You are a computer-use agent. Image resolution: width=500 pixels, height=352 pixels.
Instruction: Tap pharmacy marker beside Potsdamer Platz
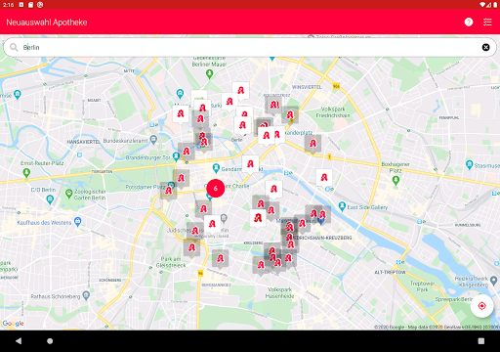pos(169,191)
